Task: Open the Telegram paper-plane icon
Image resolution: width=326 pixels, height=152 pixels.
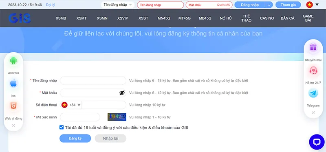Action: tap(313, 93)
